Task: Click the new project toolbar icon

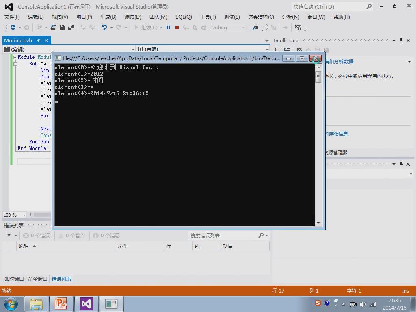Action: click(x=39, y=27)
